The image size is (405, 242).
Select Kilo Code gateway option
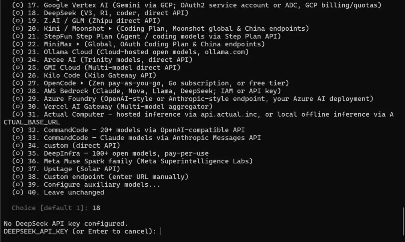pyautogui.click(x=84, y=76)
